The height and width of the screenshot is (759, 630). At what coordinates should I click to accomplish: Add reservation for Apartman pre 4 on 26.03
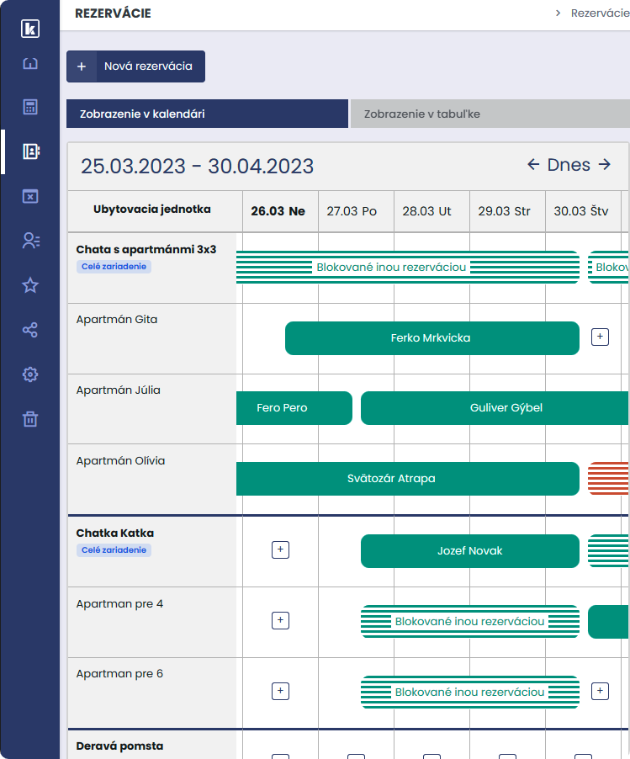(281, 620)
